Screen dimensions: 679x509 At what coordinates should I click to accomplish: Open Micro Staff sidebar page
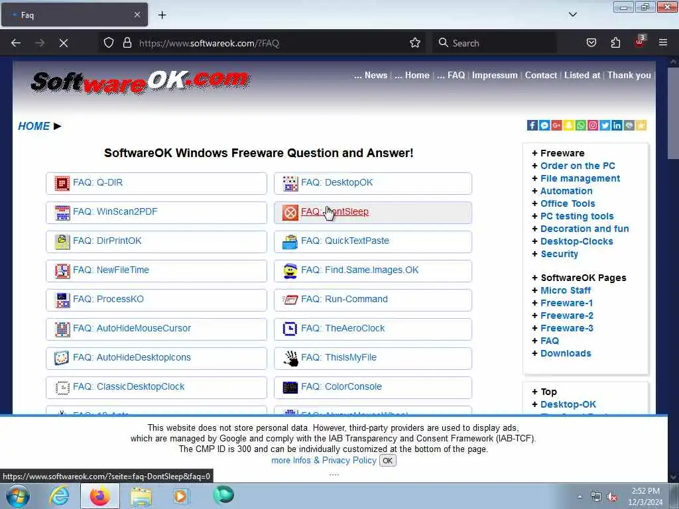[x=566, y=290]
